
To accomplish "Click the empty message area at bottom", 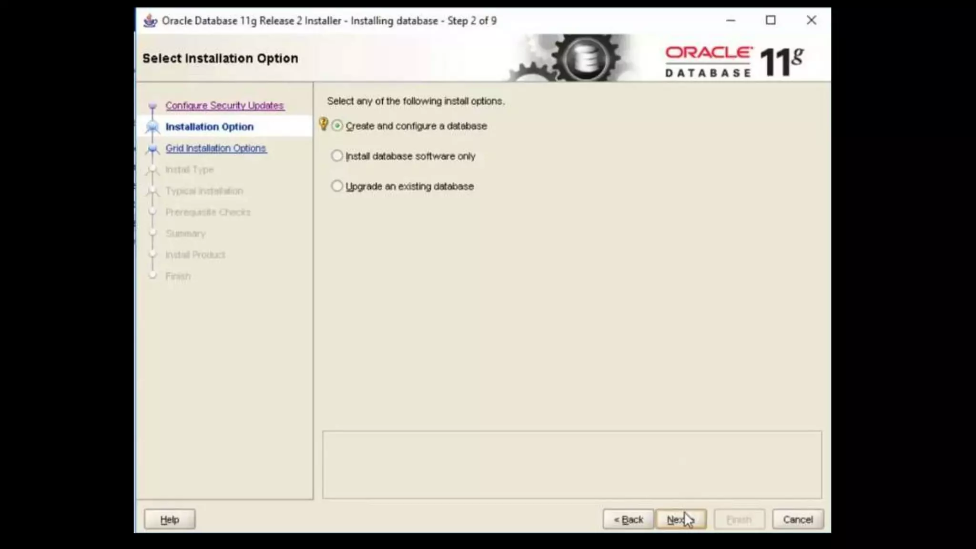I will click(572, 465).
